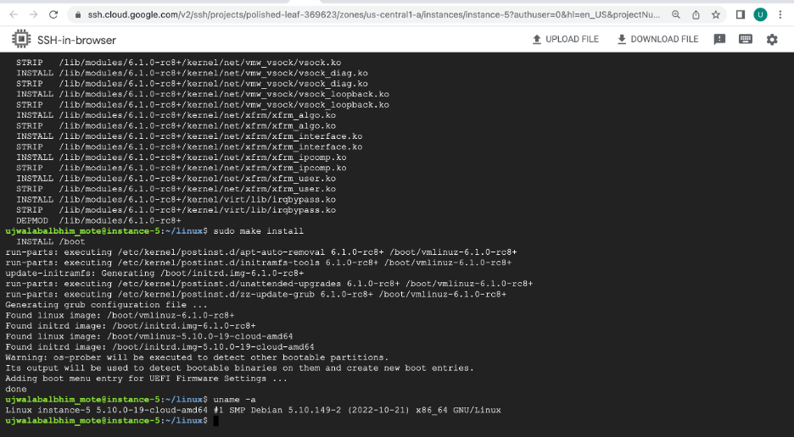794x437 pixels.
Task: Reload the SSH page
Action: pos(53,14)
